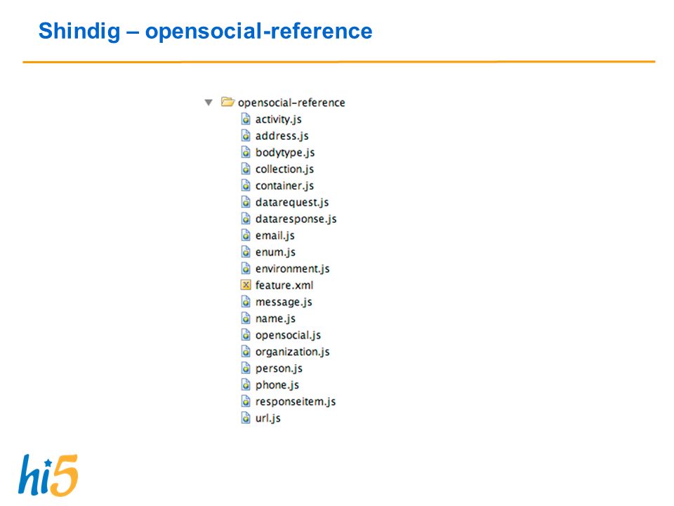Select message.js file entry
The height and width of the screenshot is (506, 674).
coord(284,302)
